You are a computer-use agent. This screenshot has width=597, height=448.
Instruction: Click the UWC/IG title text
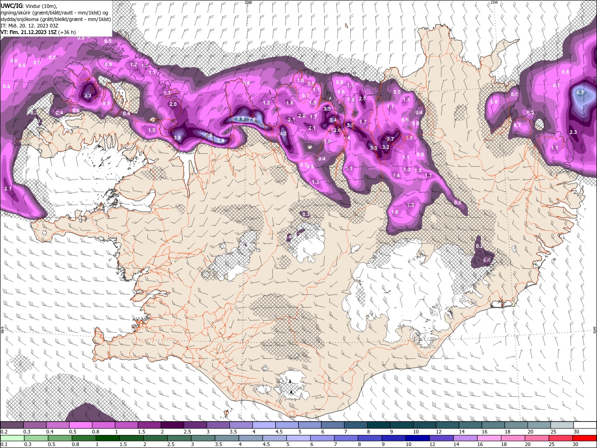click(12, 6)
